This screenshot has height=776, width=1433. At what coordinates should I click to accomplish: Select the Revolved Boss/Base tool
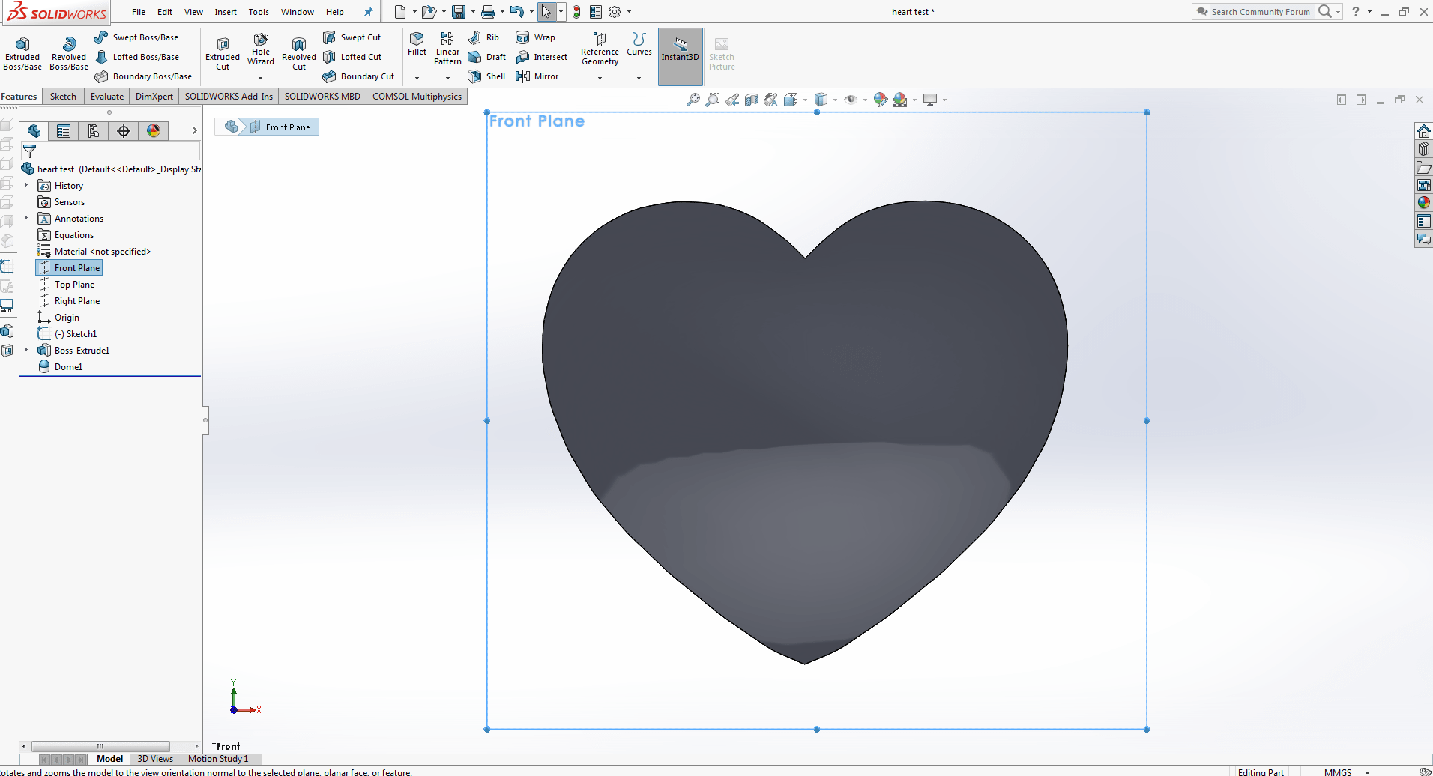[x=69, y=54]
